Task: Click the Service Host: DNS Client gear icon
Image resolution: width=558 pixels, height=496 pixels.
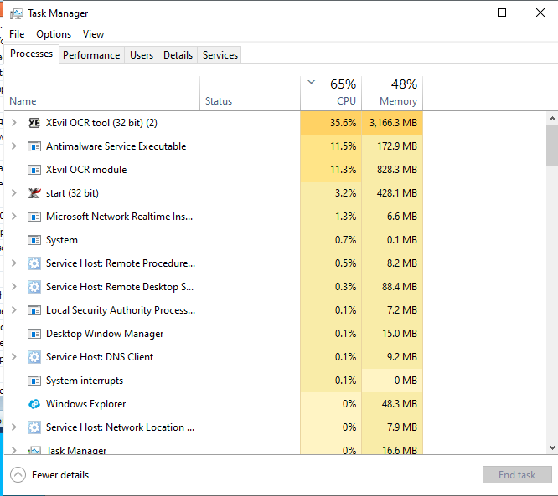Action: (34, 357)
